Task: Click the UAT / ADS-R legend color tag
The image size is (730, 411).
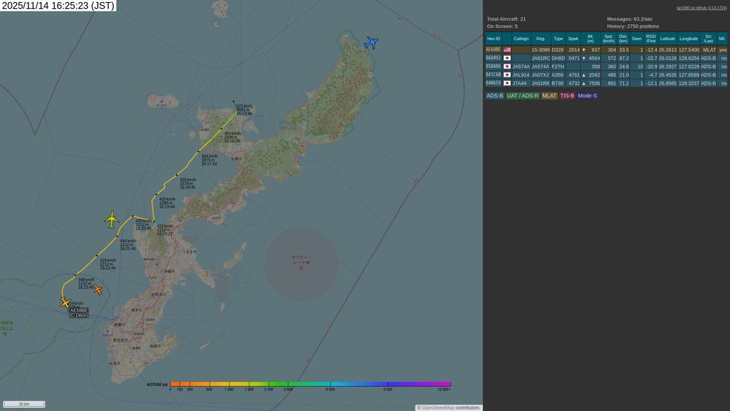Action: 523,96
